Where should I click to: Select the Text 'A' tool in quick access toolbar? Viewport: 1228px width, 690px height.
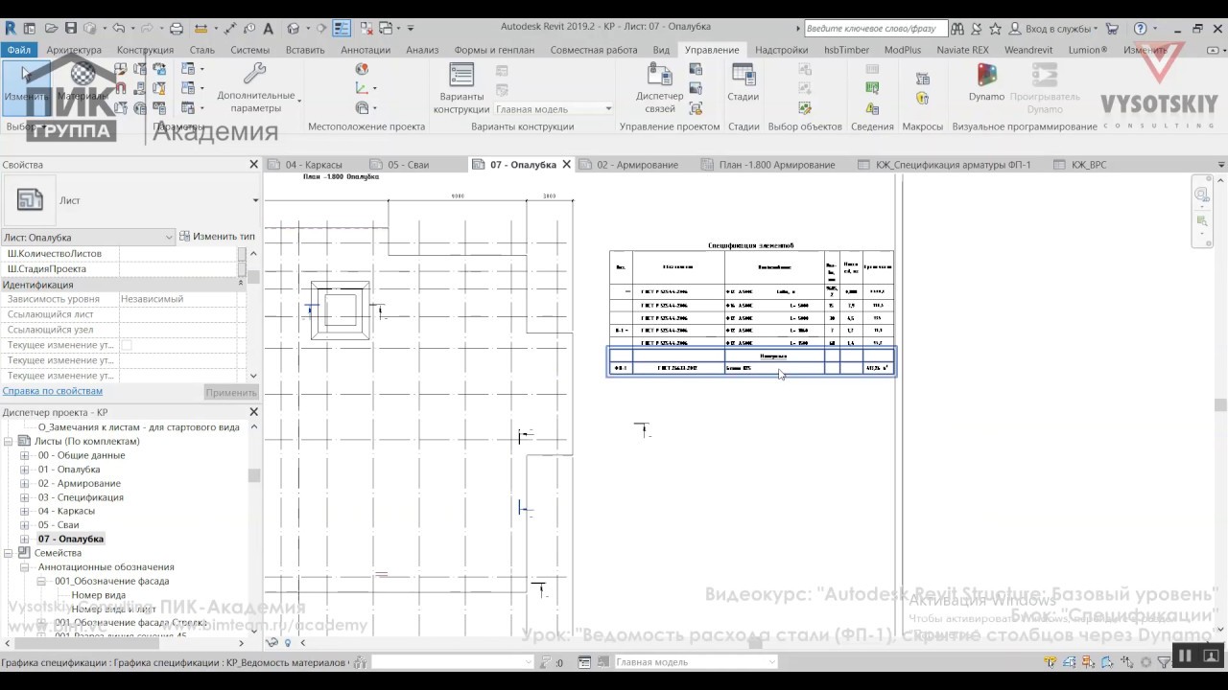pyautogui.click(x=268, y=28)
